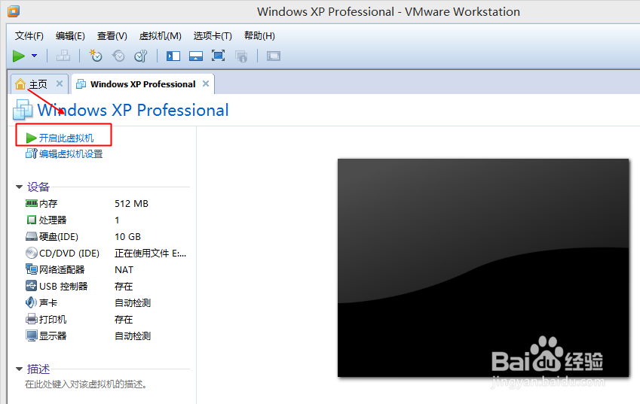Select the 内存 device row

pos(107,203)
